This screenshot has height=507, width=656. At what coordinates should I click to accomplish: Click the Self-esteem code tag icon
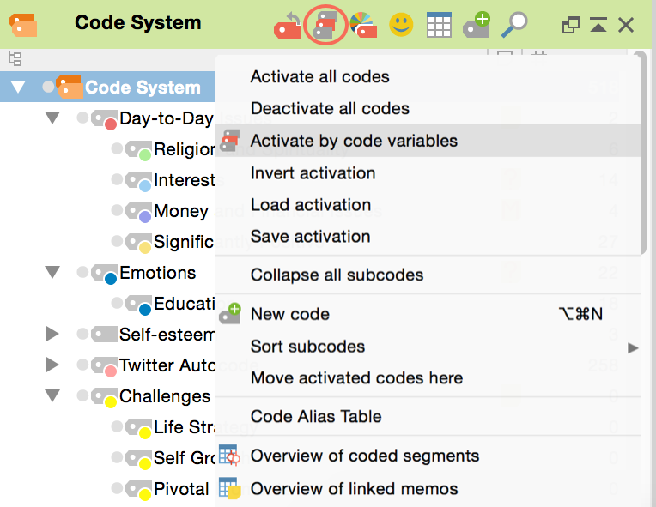pos(104,335)
